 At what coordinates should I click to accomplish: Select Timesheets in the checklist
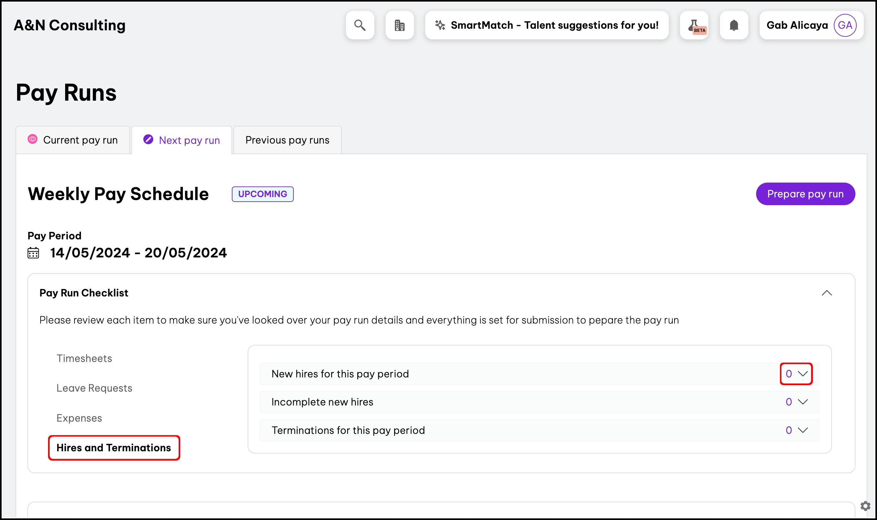click(x=84, y=358)
